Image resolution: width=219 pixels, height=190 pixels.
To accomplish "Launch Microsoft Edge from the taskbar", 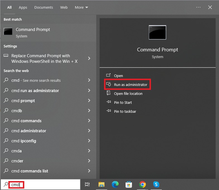I will click(x=115, y=184).
